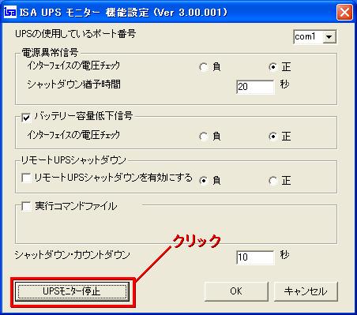Click the シャットダウン・カウントダウン label
Image resolution: width=357 pixels, height=315 pixels.
point(73,255)
